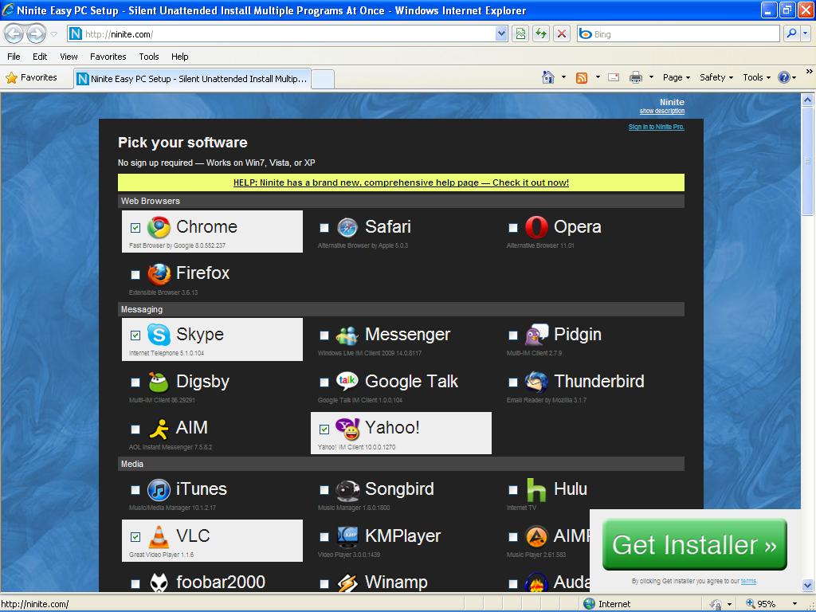The image size is (816, 612).
Task: Click the foobar2000 alien icon
Action: (159, 583)
